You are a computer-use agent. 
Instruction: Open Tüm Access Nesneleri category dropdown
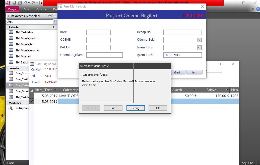pos(50,16)
